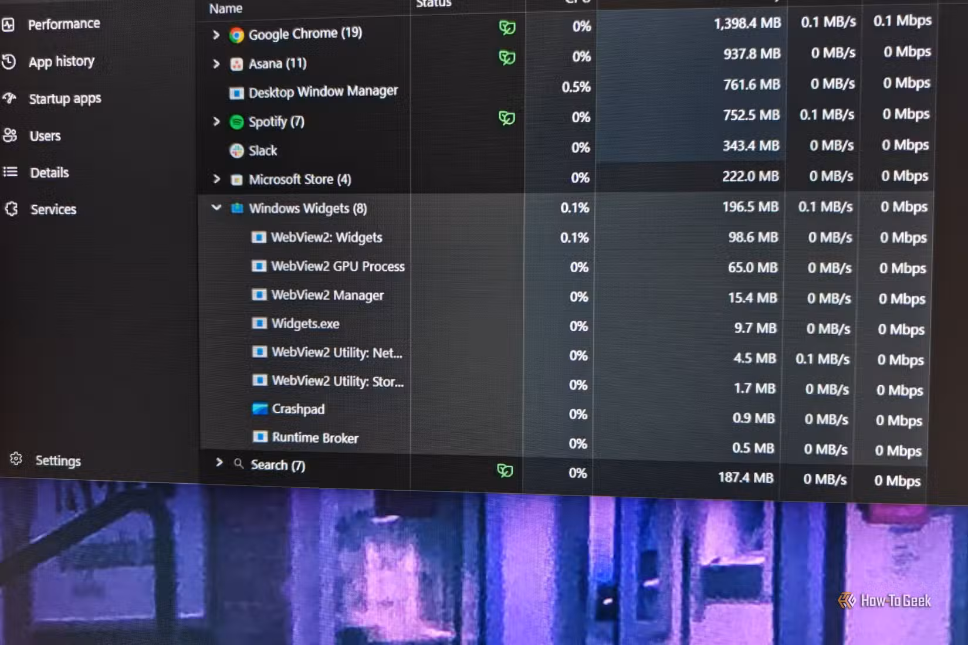
Task: Click the WebView2 GPU Process icon
Action: tap(259, 266)
